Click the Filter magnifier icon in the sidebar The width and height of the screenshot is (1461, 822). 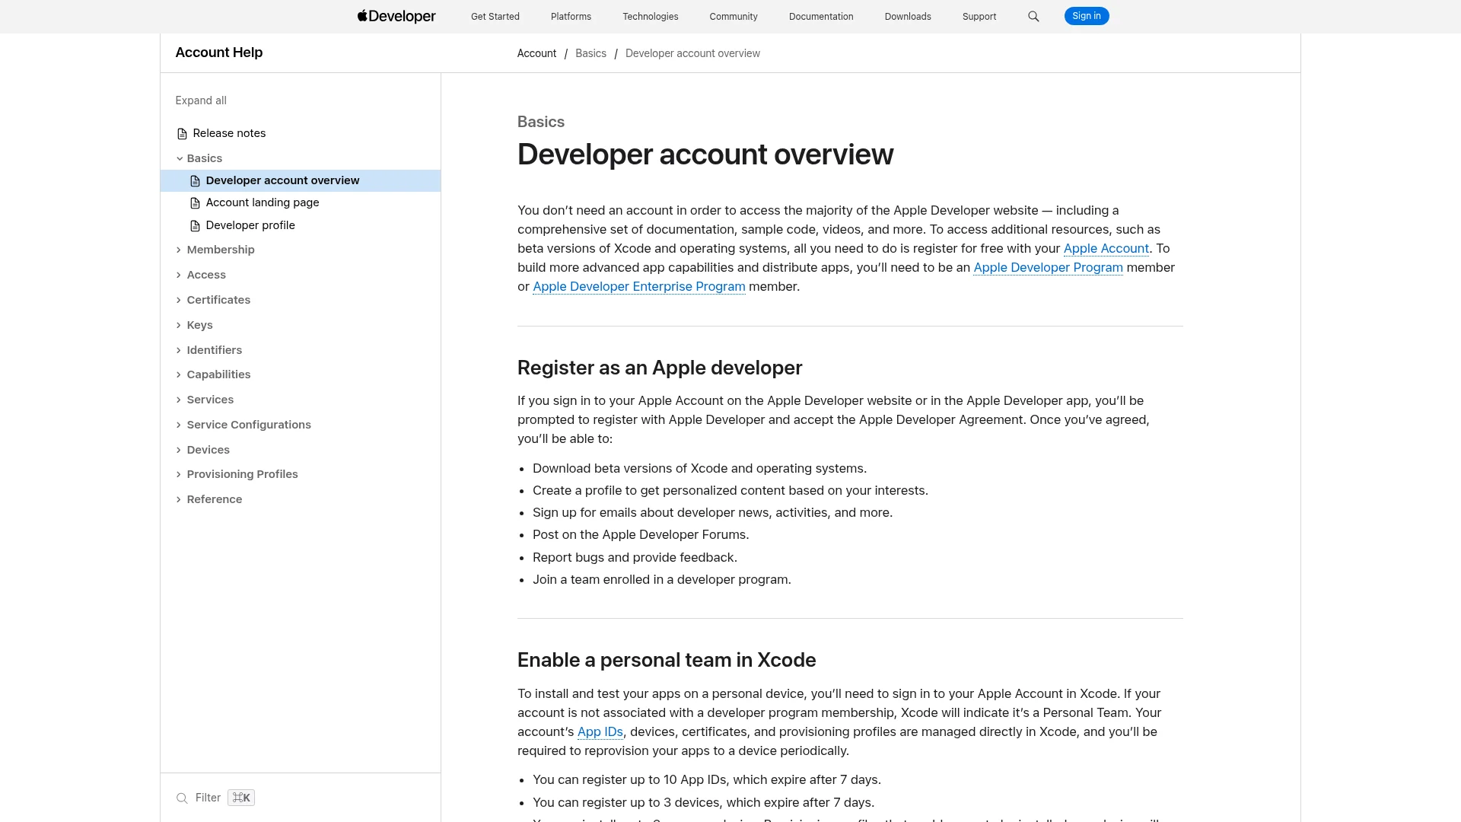point(182,798)
